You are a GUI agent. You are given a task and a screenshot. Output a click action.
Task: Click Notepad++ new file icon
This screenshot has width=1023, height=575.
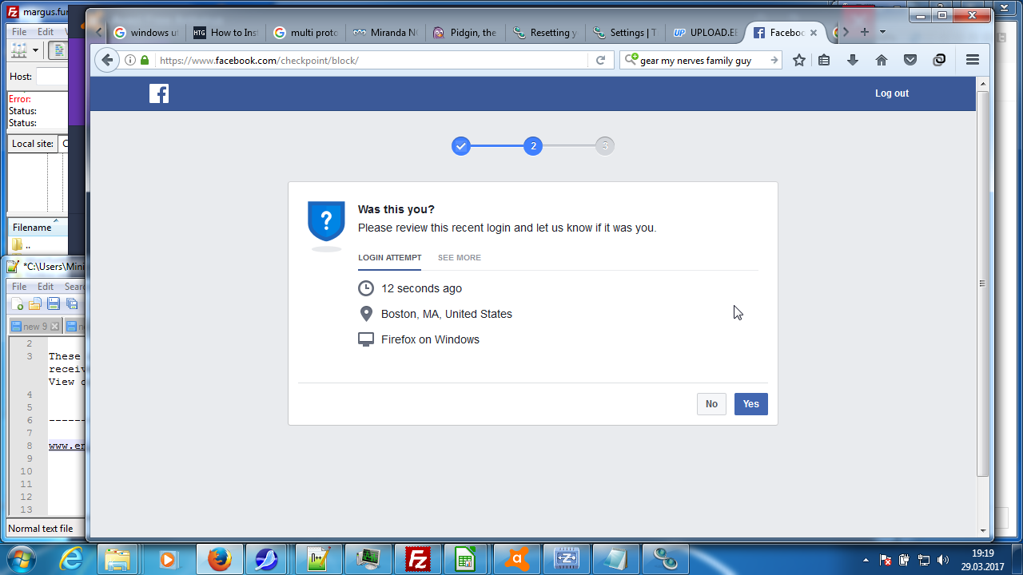click(x=18, y=303)
